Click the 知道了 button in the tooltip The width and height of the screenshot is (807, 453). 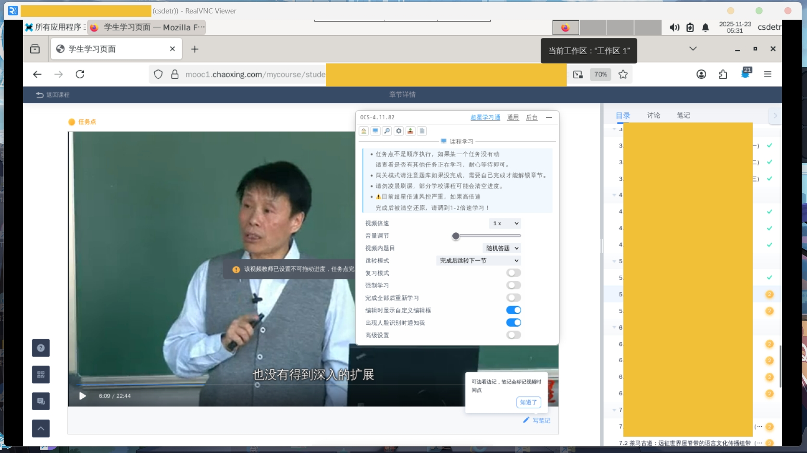(x=528, y=403)
